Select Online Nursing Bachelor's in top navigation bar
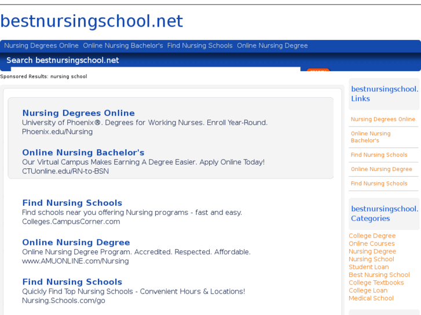This screenshot has height=315, width=421. click(x=123, y=46)
